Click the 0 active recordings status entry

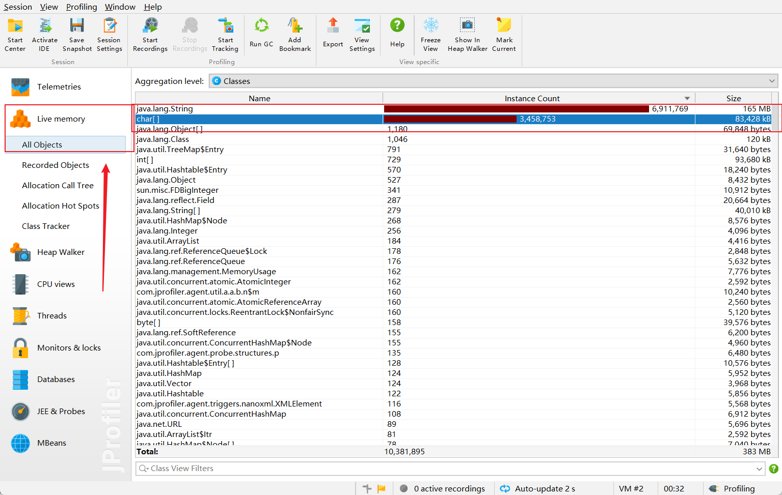click(x=442, y=489)
